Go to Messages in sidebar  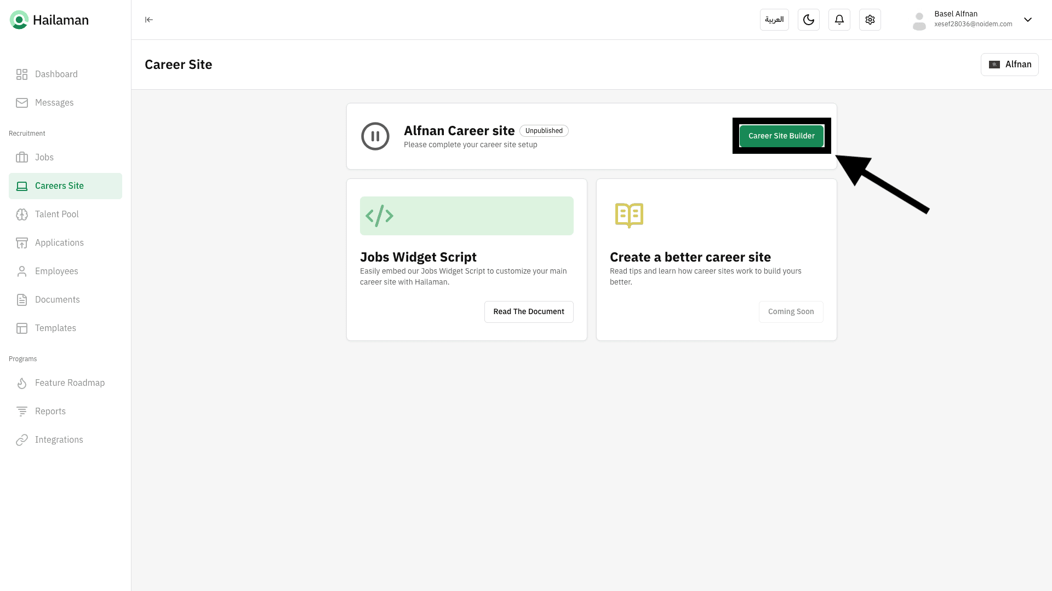point(54,103)
